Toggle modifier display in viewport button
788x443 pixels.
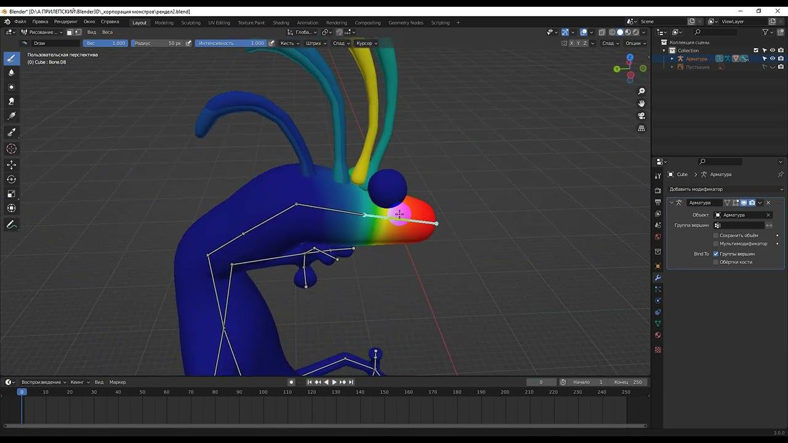[x=744, y=202]
